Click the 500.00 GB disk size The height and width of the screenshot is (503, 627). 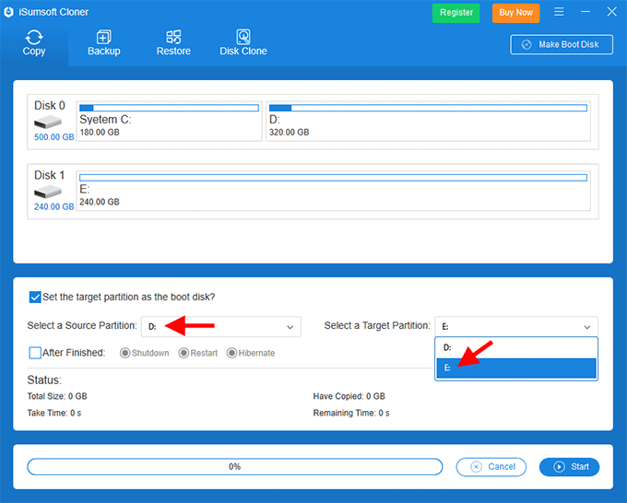(x=54, y=137)
